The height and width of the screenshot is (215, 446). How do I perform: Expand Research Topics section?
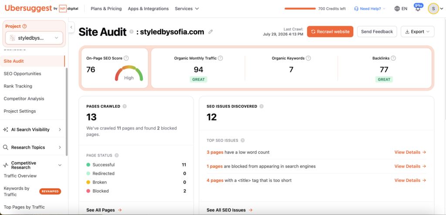click(x=60, y=147)
